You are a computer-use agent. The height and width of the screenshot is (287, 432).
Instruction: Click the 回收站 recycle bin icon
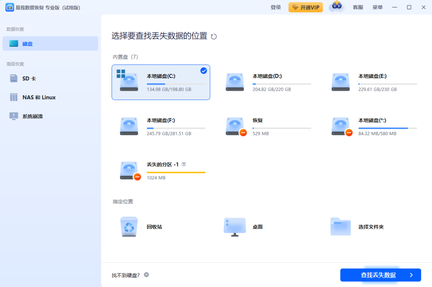(129, 227)
